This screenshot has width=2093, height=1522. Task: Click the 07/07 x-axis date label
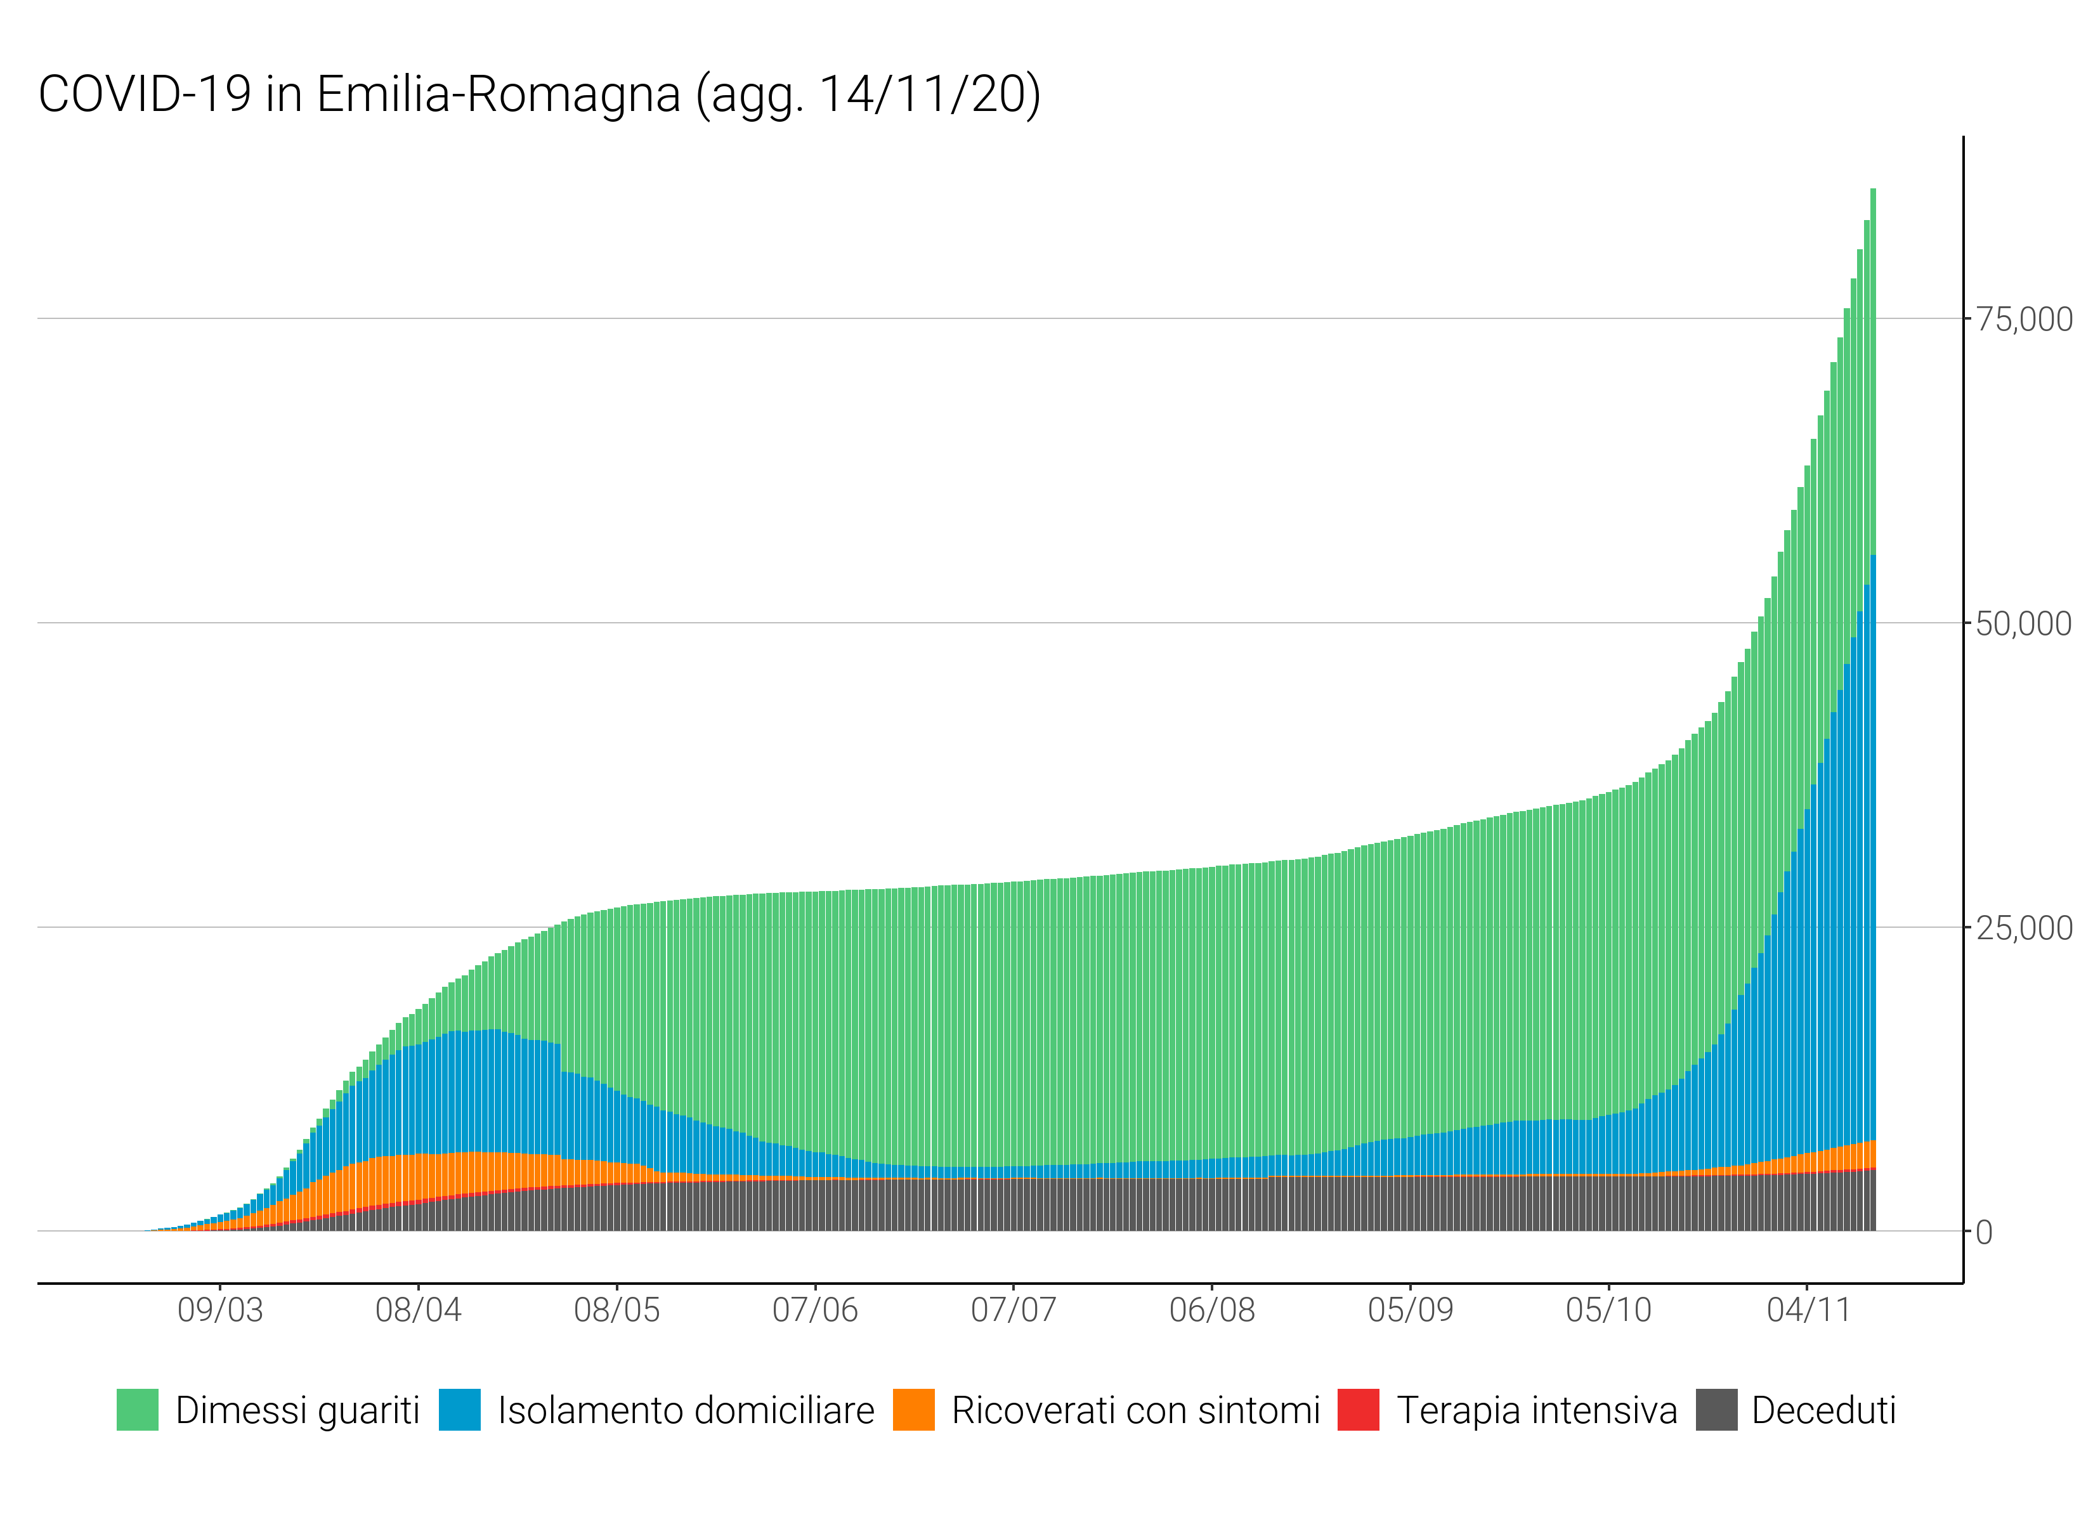pos(1014,1310)
